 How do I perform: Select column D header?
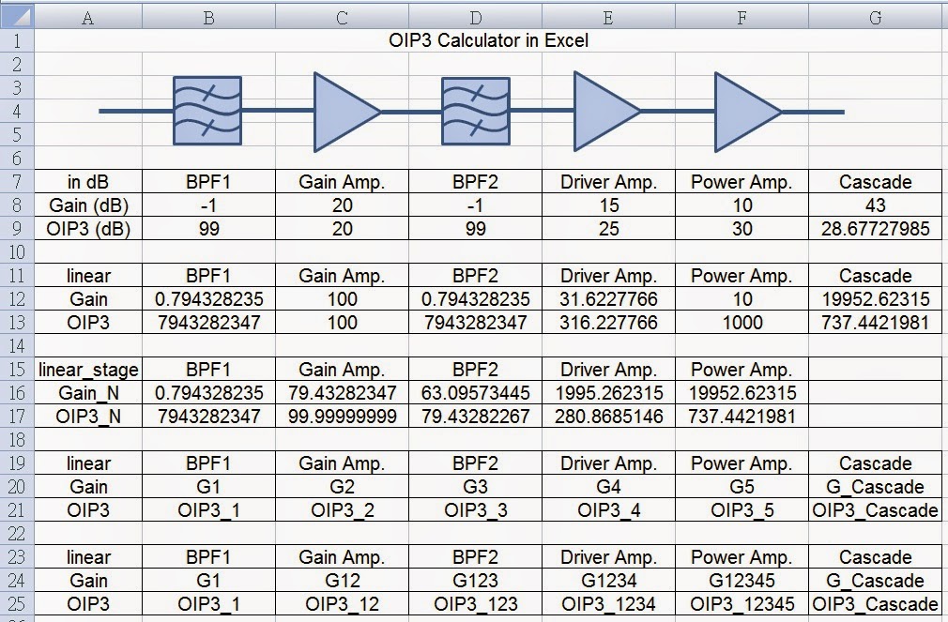(475, 17)
